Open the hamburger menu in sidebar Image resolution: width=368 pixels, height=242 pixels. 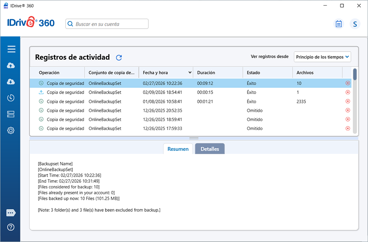[11, 49]
